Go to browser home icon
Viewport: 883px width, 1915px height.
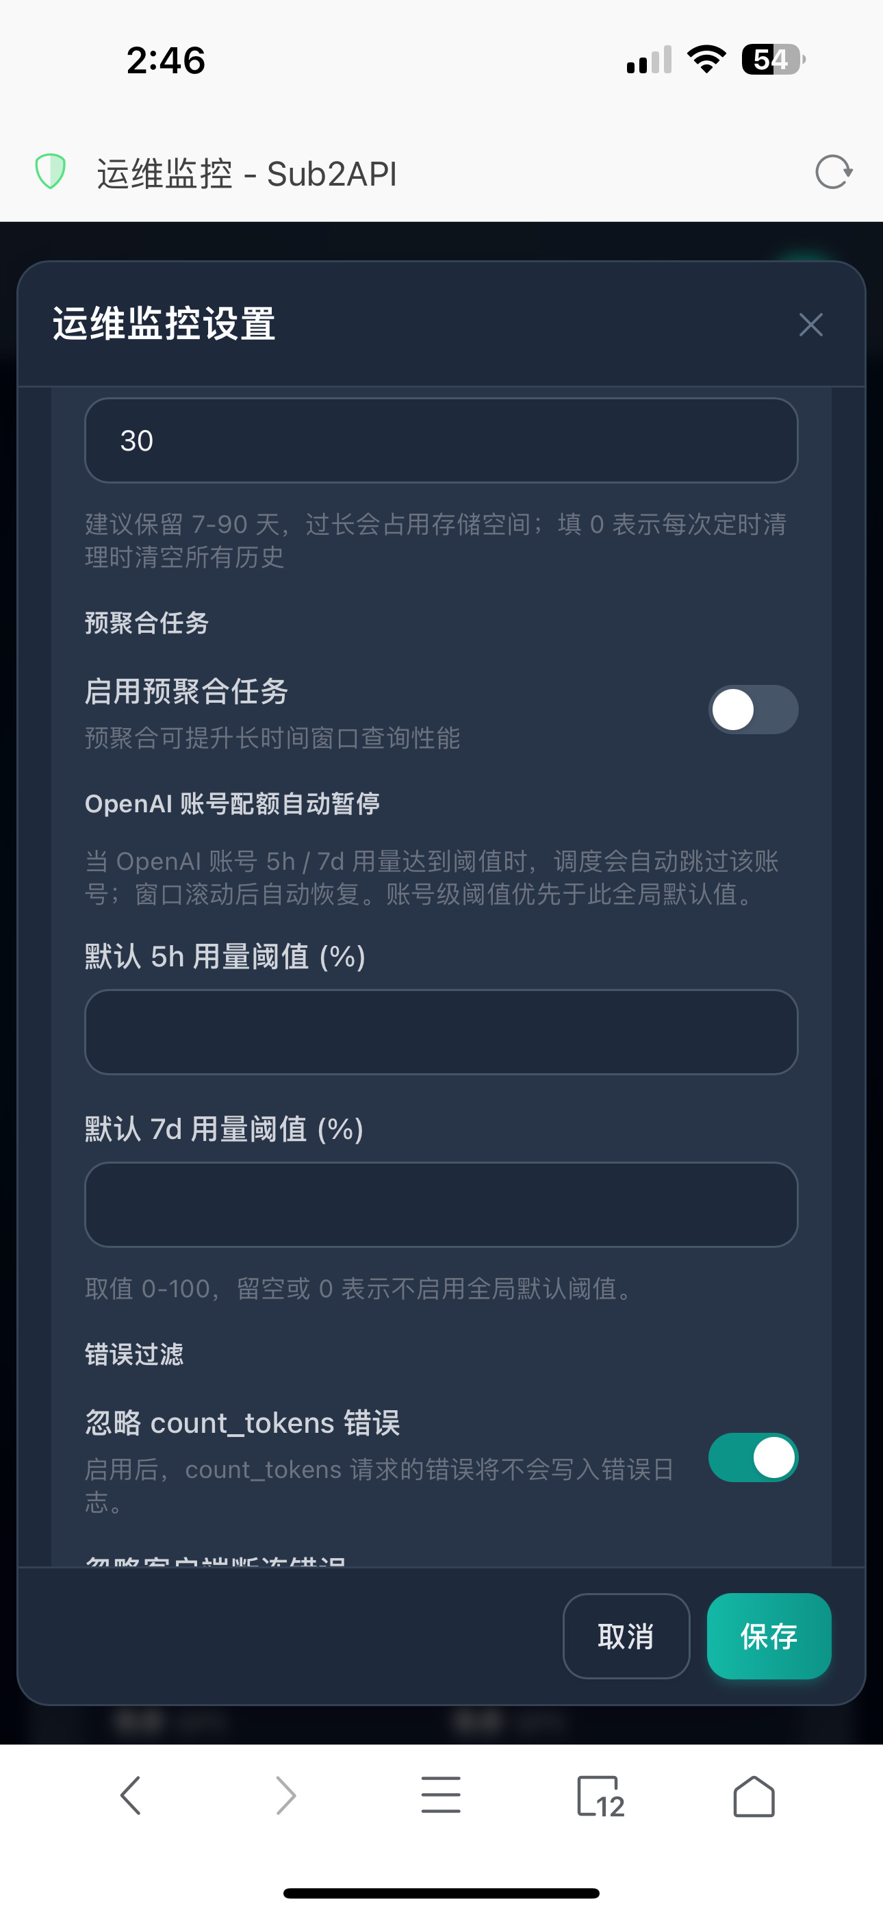[x=754, y=1796]
